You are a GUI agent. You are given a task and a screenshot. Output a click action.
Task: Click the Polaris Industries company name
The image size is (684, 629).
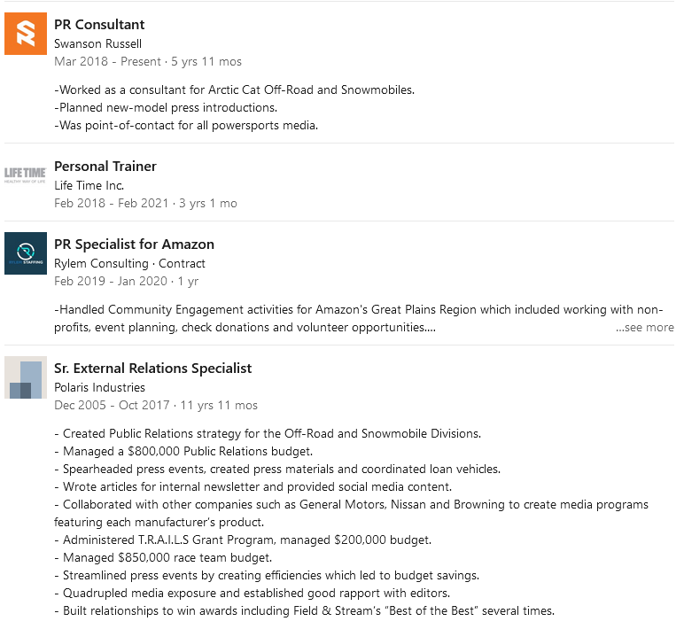[100, 387]
